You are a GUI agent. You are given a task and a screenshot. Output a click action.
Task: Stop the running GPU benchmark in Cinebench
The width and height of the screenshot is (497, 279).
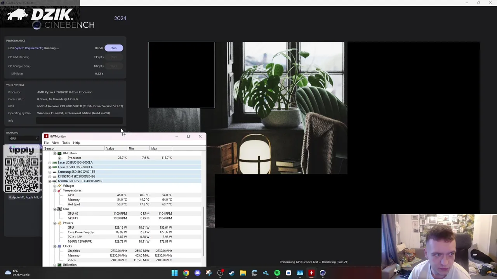click(x=113, y=48)
